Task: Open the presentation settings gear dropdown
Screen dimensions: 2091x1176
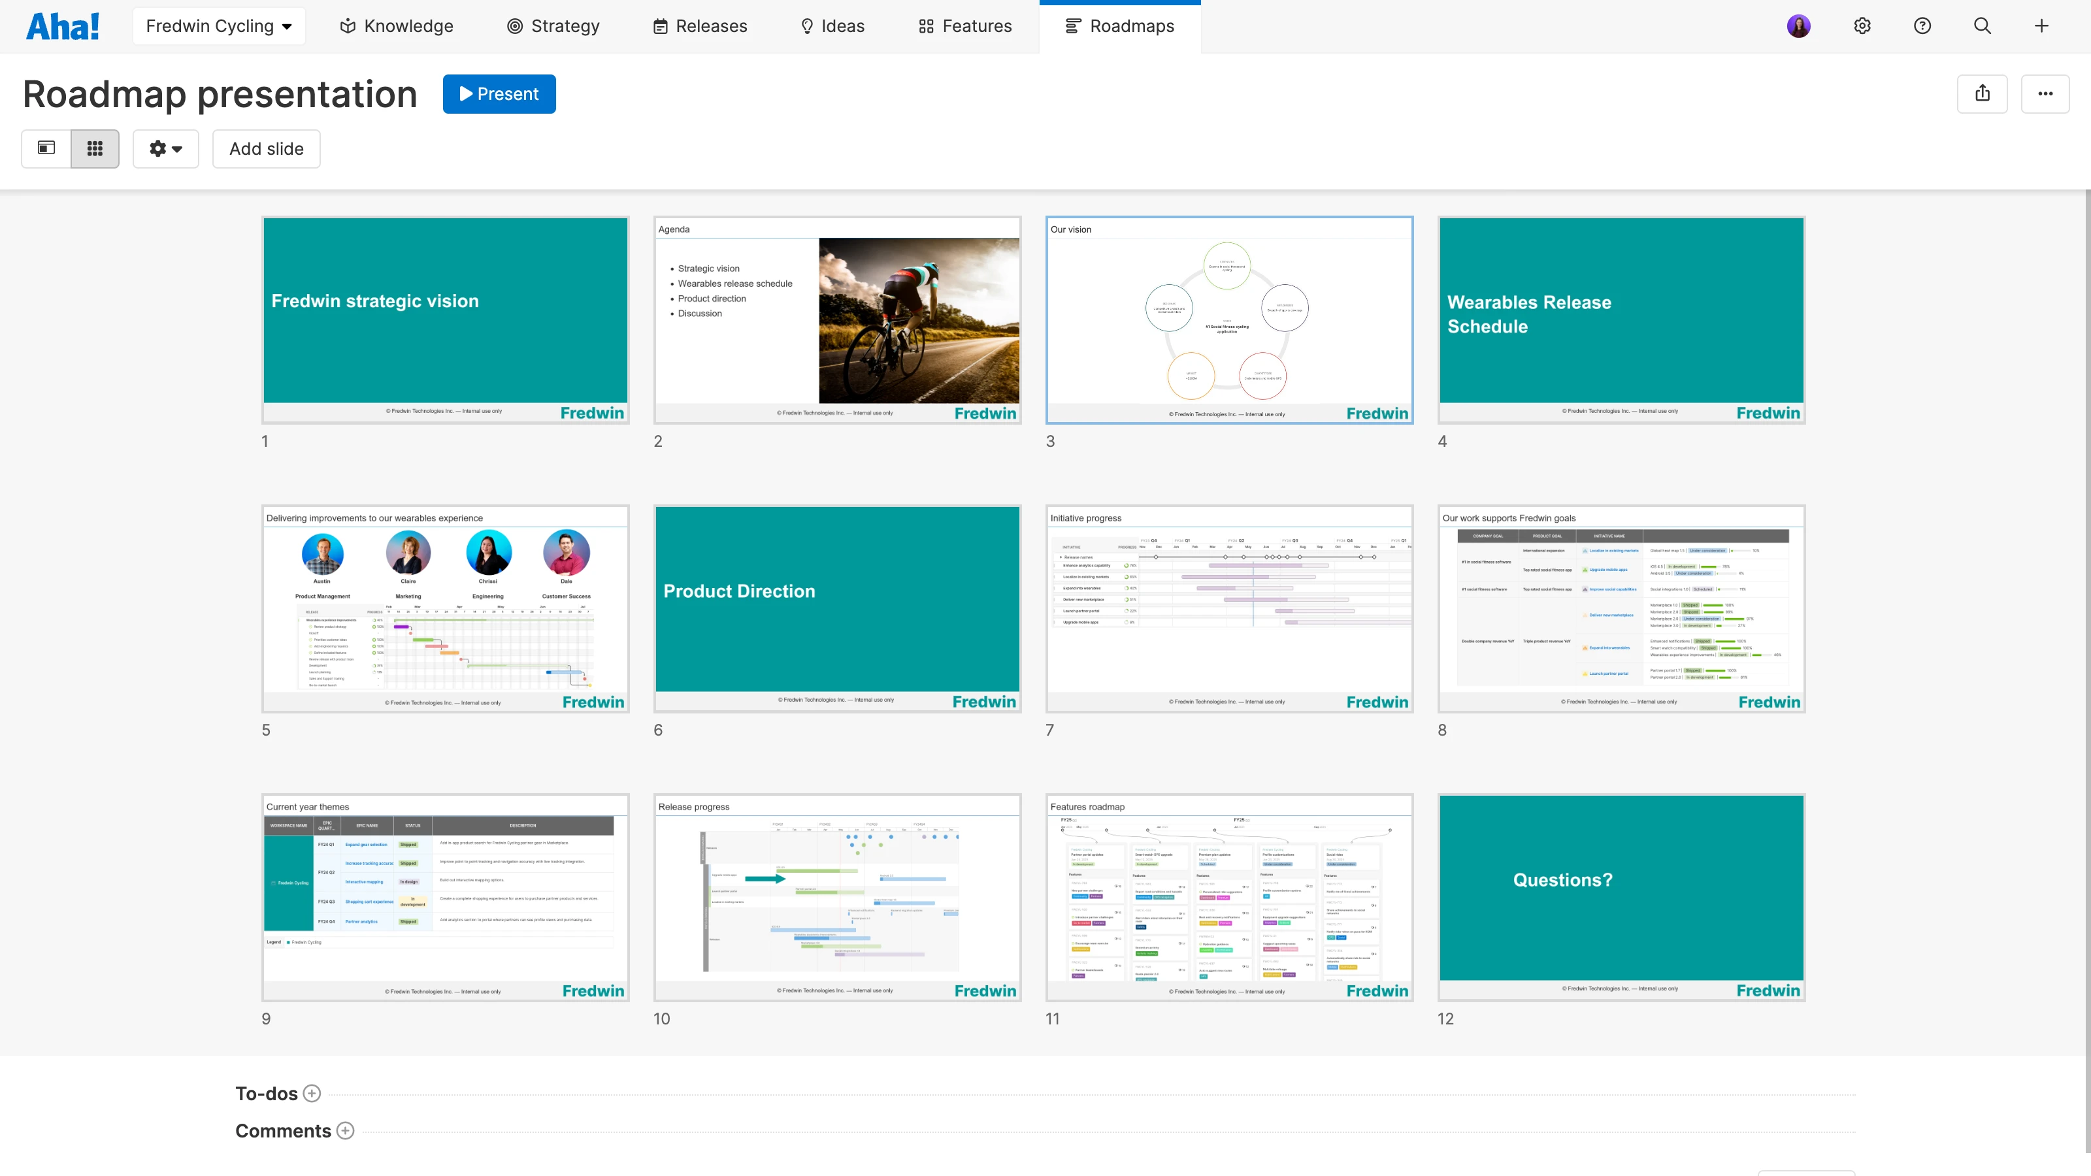Action: [x=165, y=148]
